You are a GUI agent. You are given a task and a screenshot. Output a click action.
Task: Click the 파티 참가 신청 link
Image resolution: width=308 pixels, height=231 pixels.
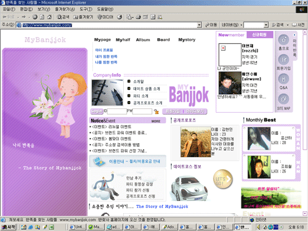[x=137, y=190]
